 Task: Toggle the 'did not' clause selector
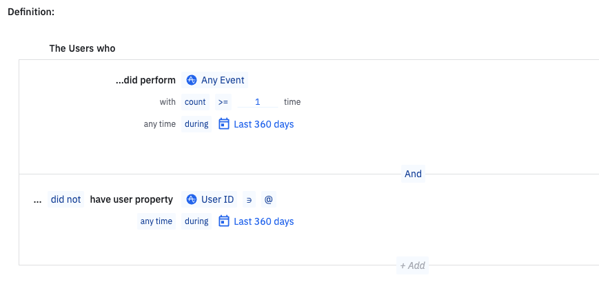[65, 200]
